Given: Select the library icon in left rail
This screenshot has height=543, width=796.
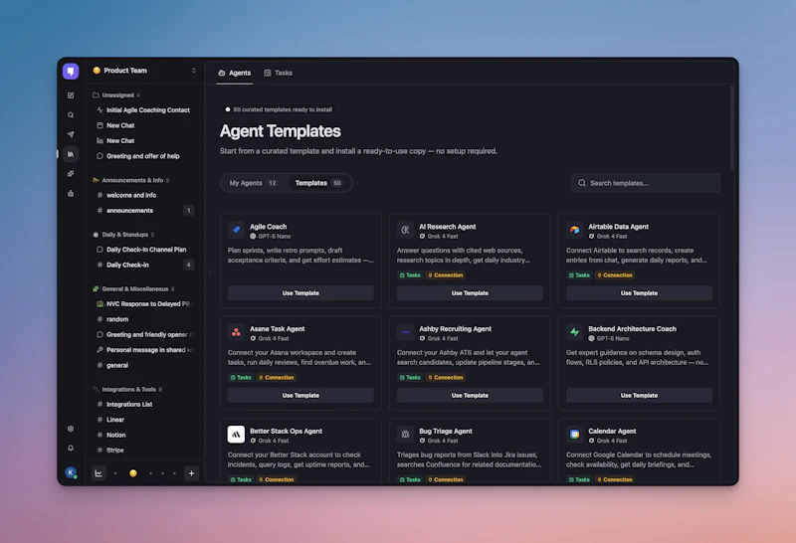Looking at the screenshot, I should (71, 154).
